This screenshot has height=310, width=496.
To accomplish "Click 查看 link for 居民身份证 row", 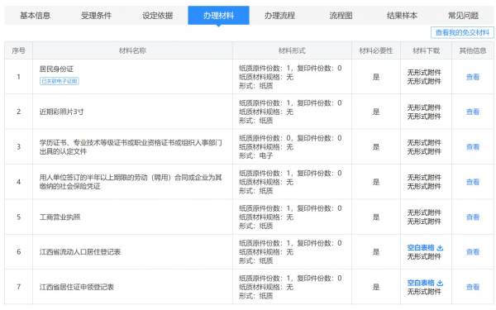I will (473, 77).
